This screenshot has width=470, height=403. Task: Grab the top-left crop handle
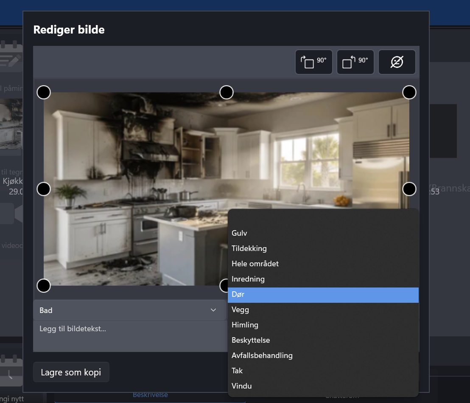click(x=44, y=92)
